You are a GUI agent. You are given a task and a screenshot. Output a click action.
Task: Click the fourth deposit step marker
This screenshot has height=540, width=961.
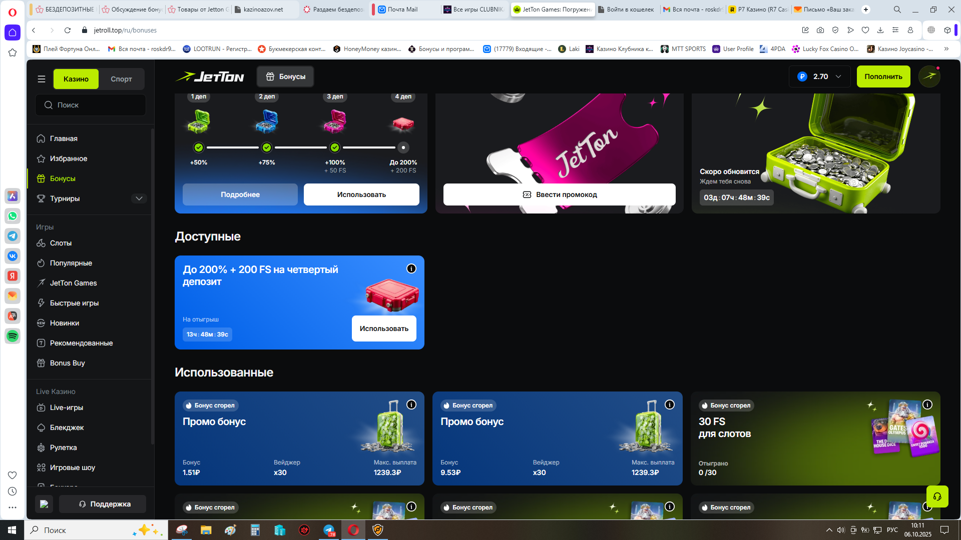click(x=403, y=147)
